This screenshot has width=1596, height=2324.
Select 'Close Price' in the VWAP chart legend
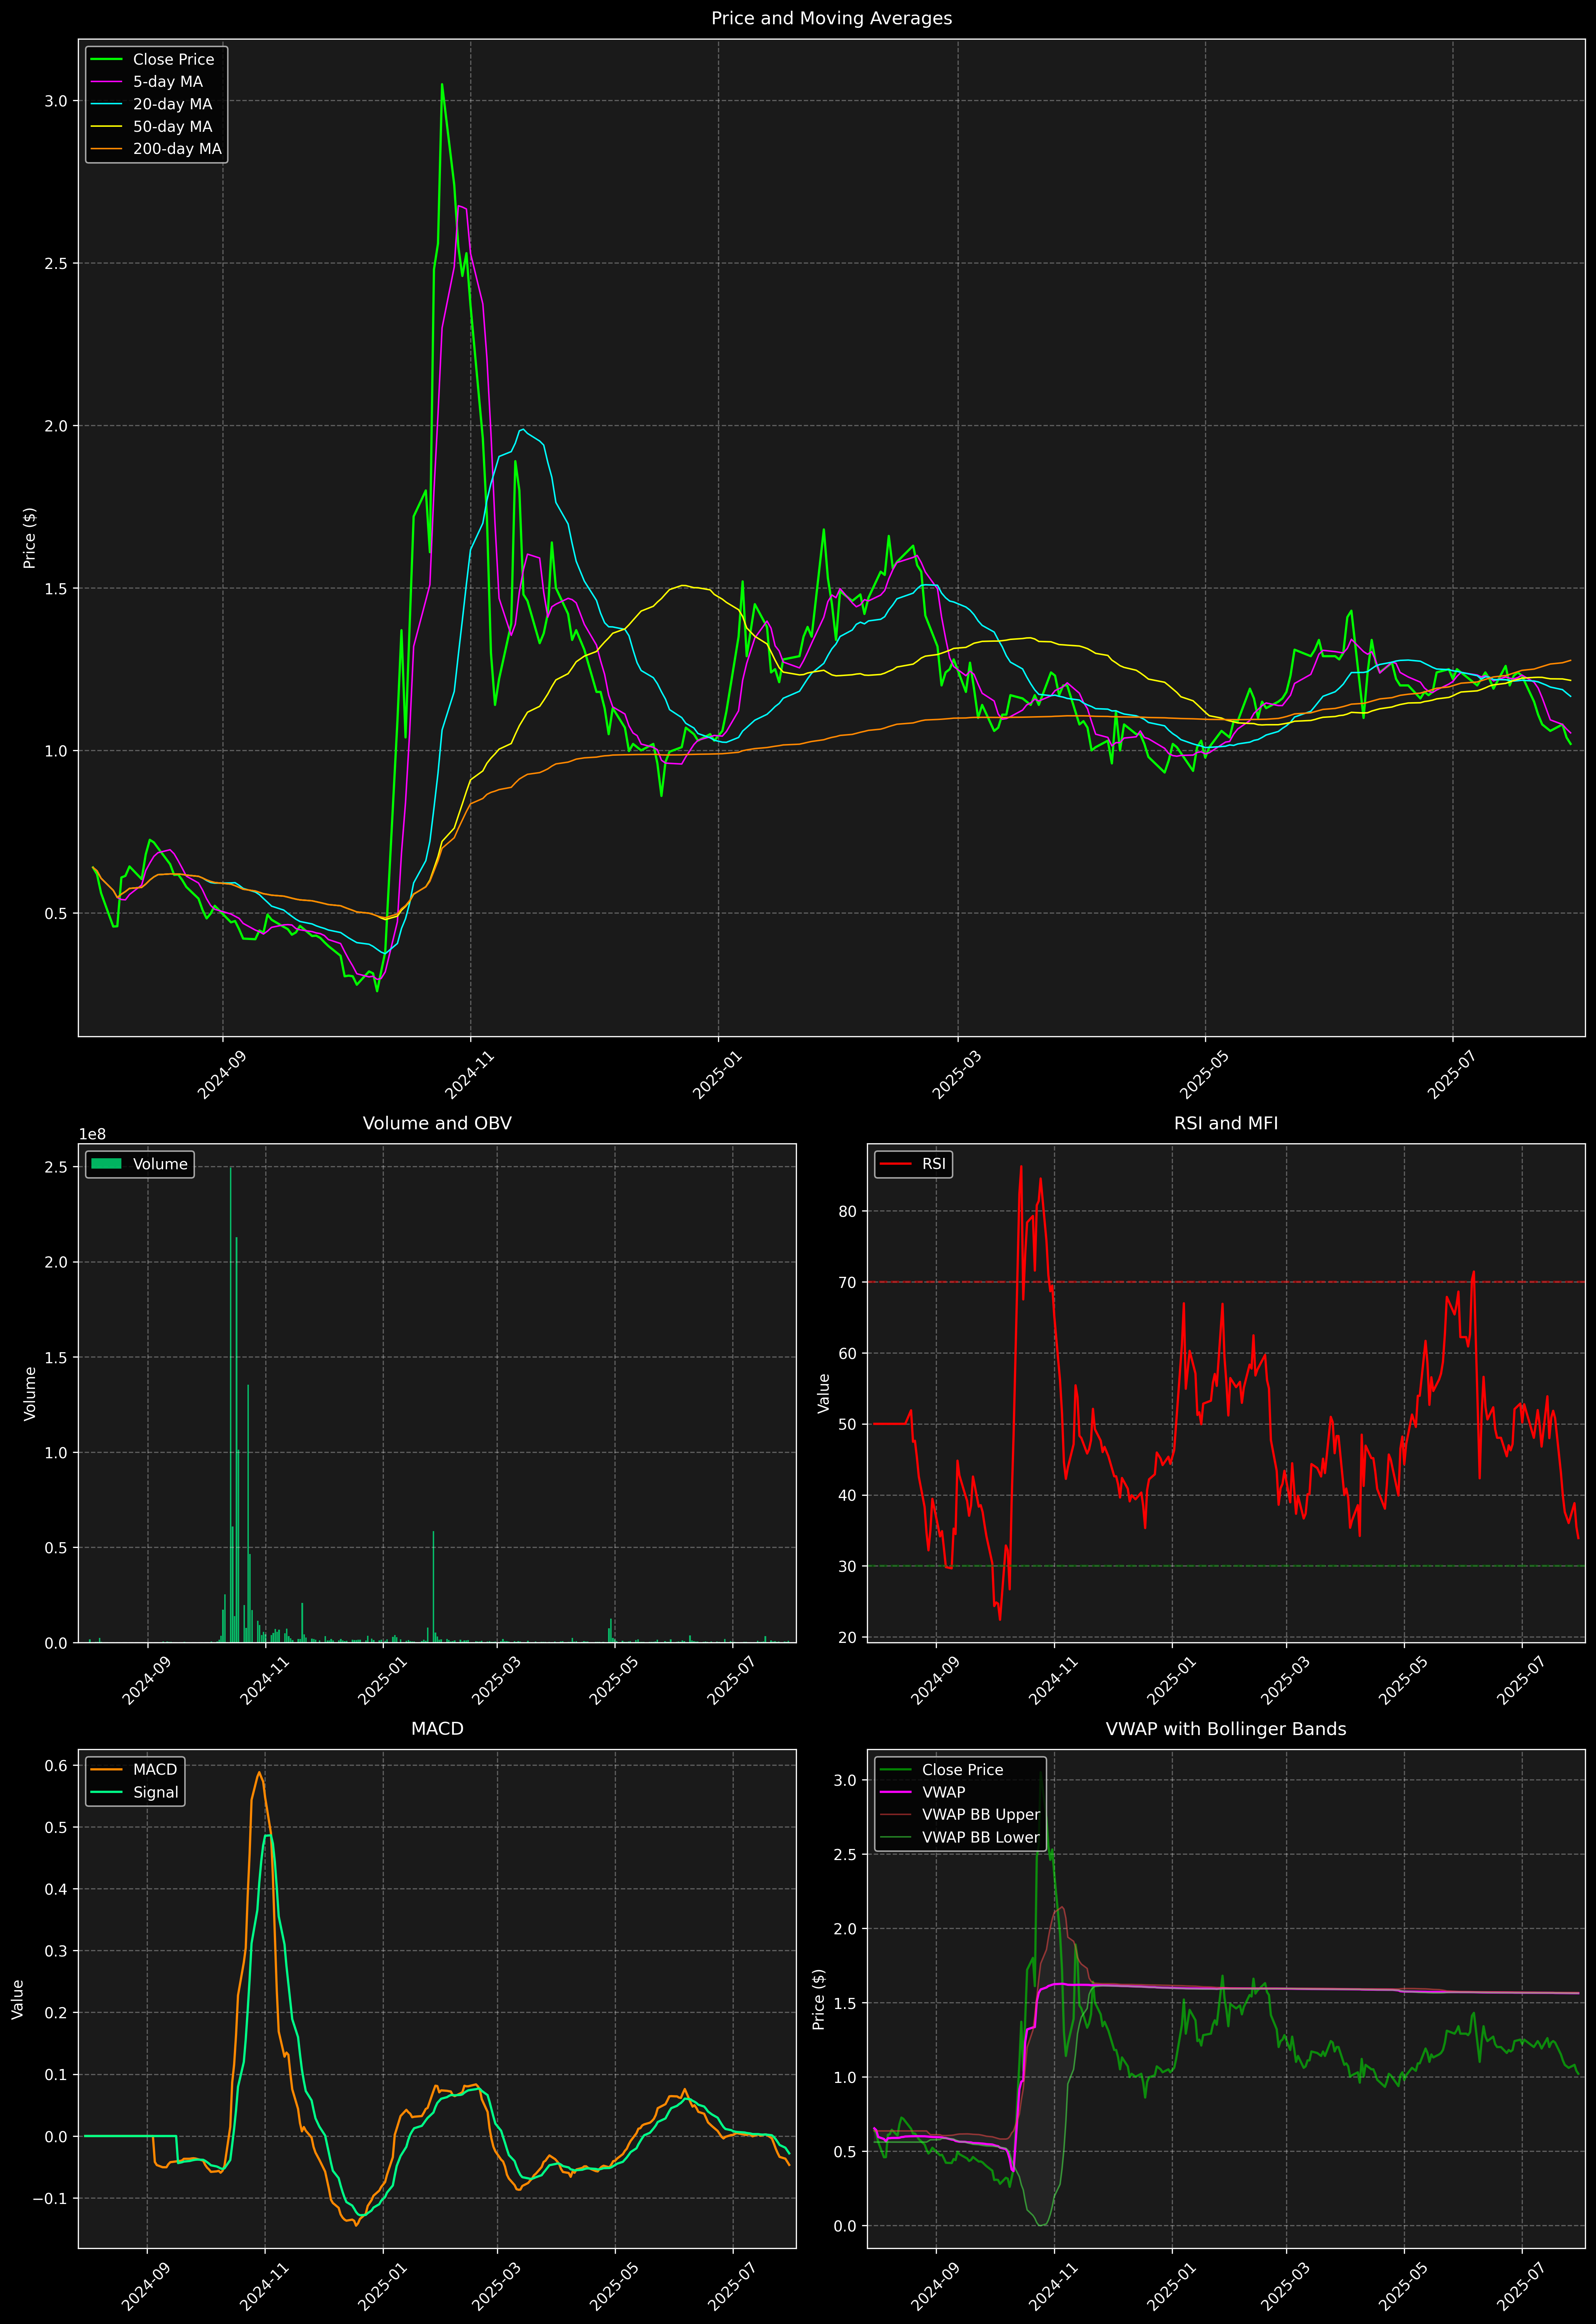(962, 1770)
